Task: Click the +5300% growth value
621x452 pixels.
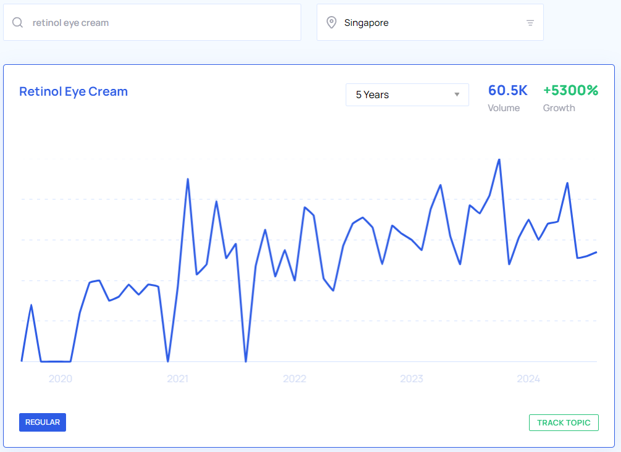Action: (x=570, y=91)
